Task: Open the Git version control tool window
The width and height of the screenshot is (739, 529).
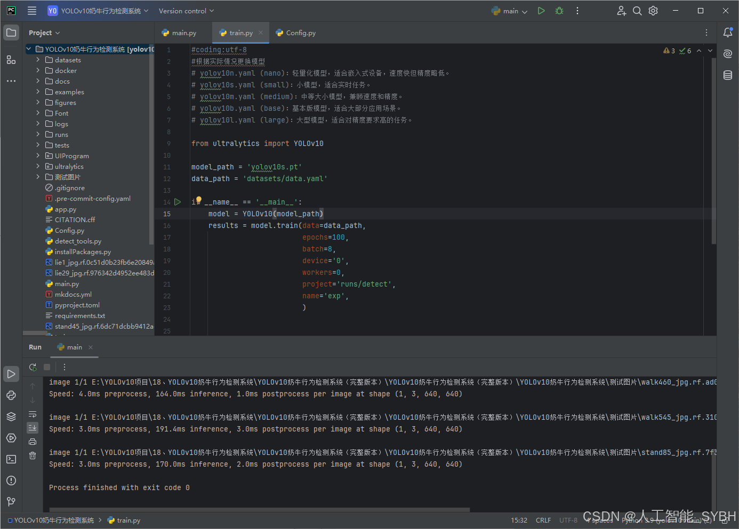Action: click(x=11, y=502)
